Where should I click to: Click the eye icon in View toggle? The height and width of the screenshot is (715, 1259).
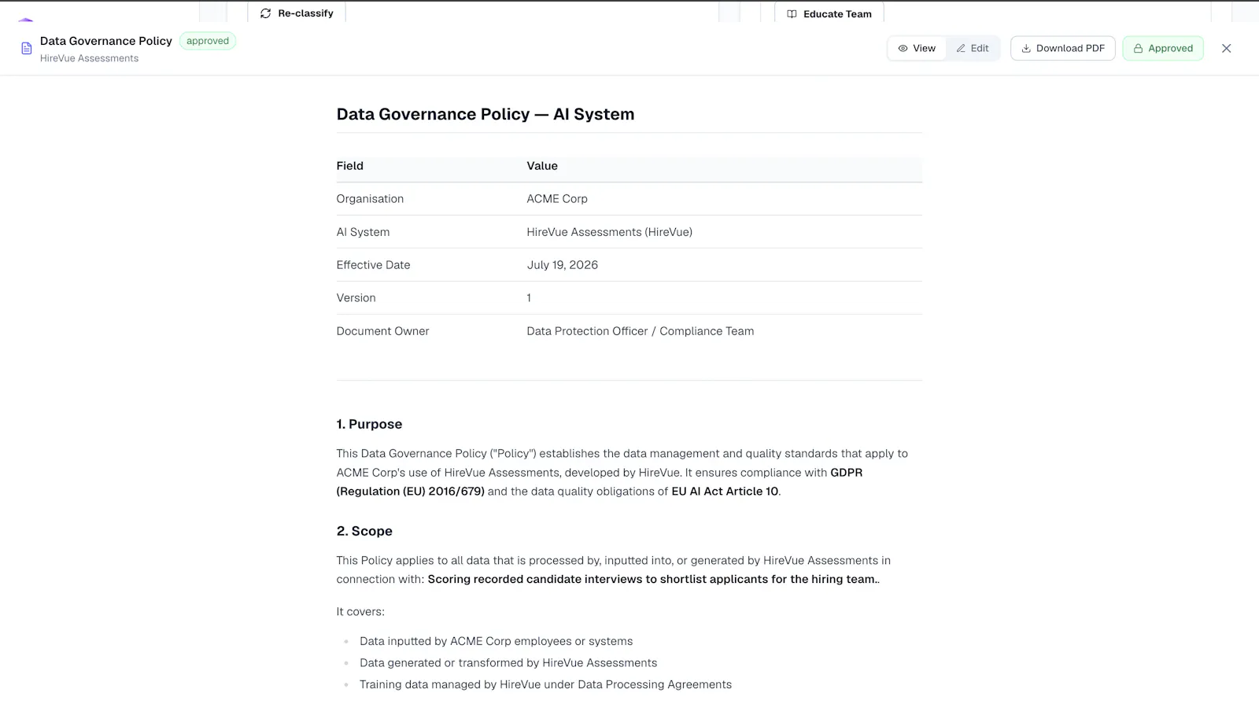pyautogui.click(x=903, y=49)
